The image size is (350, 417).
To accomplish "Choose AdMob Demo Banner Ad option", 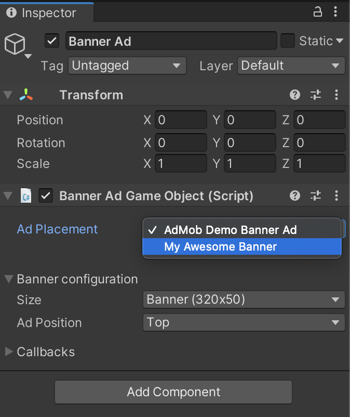I will tap(230, 230).
